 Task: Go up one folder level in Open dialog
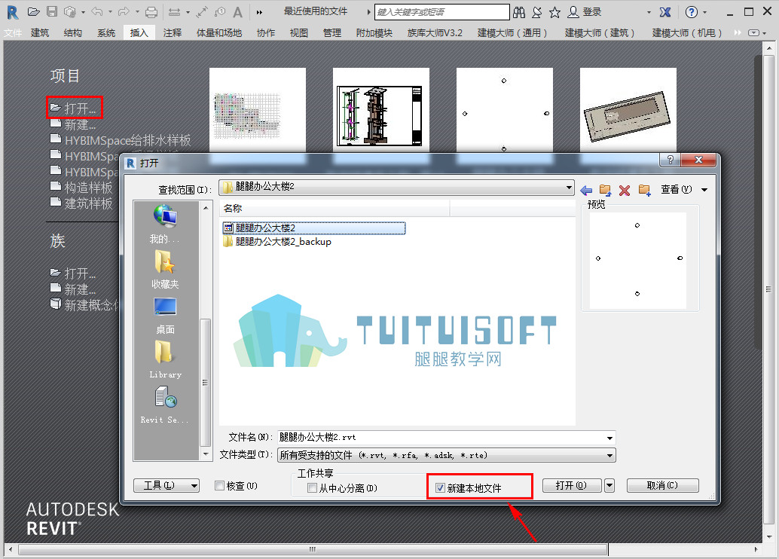coord(605,190)
